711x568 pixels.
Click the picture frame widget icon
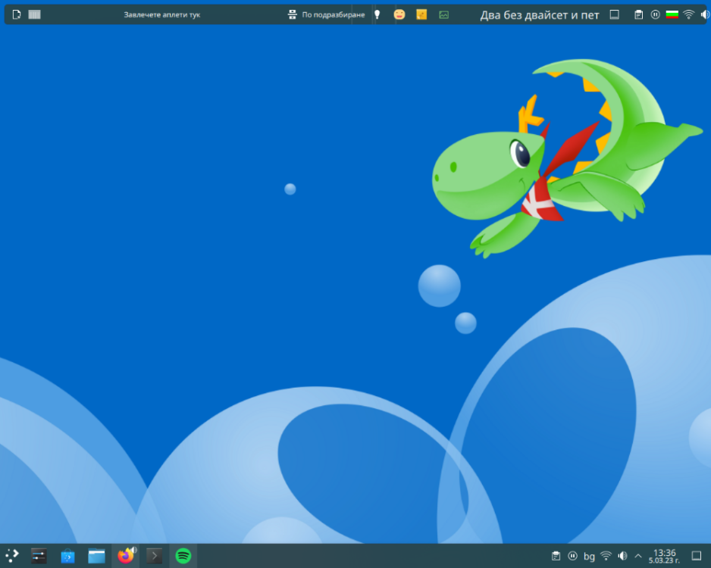(x=444, y=15)
